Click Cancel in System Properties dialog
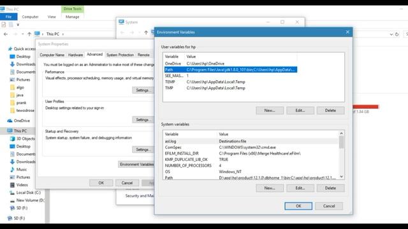 (127, 183)
